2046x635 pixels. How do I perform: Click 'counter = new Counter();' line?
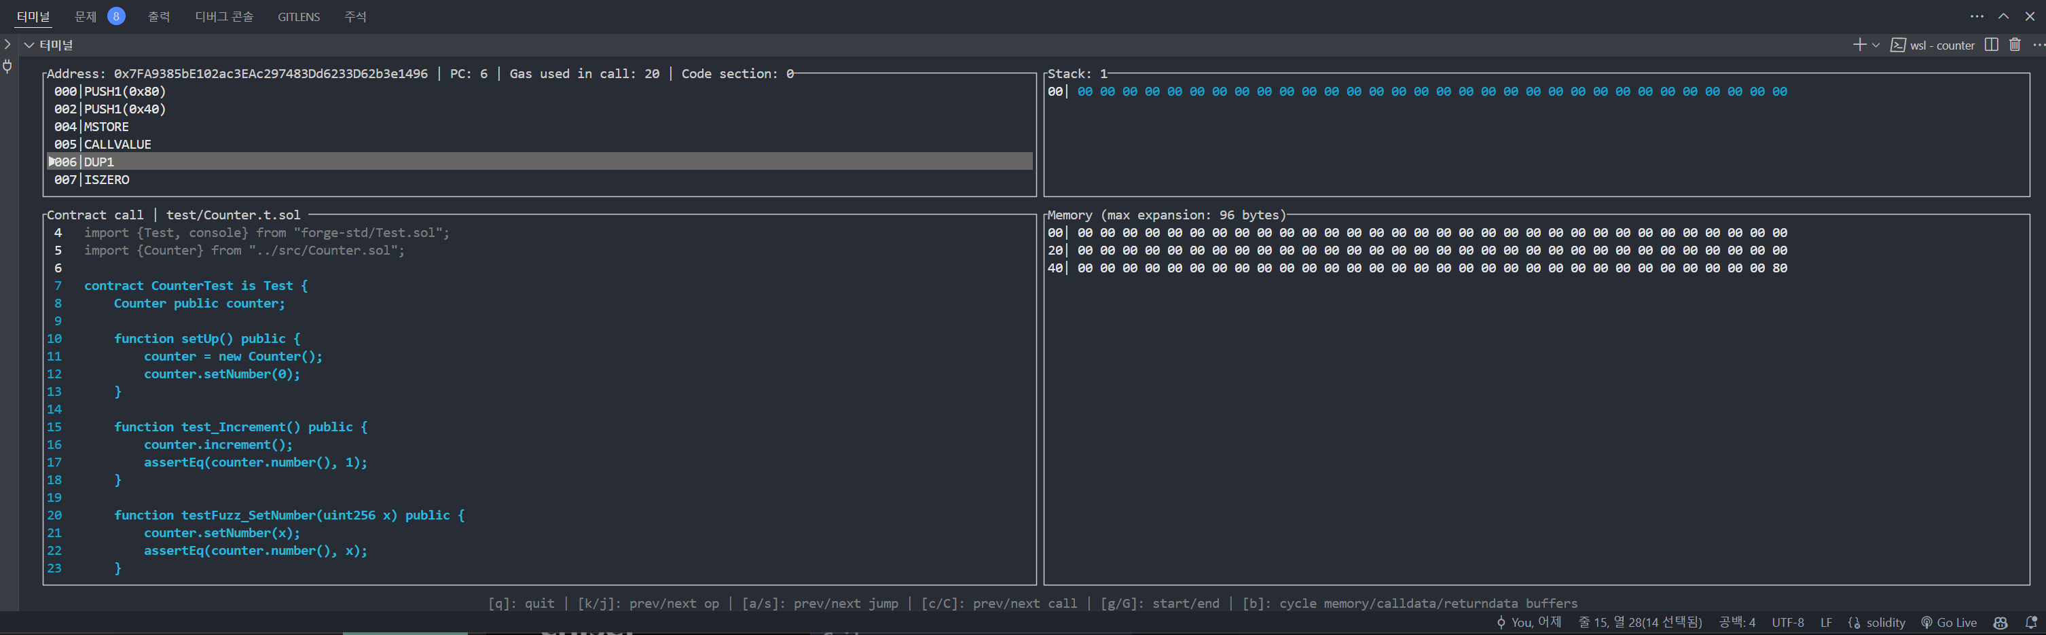234,357
